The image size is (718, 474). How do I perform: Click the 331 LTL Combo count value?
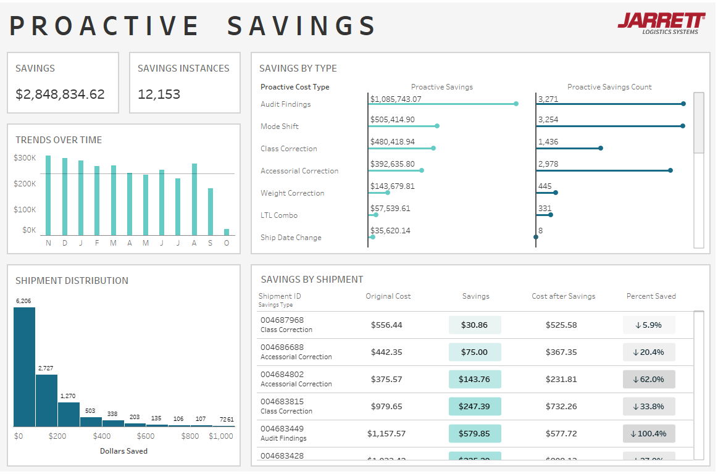point(545,209)
